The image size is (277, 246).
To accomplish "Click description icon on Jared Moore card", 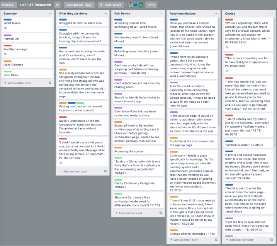I will pos(5,28).
